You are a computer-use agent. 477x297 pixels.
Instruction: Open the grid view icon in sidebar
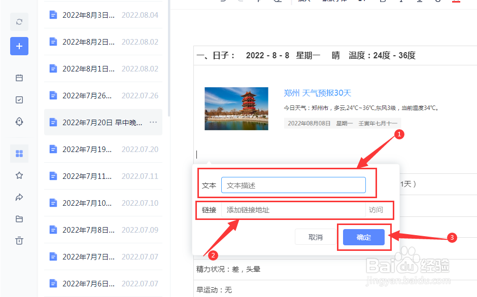(x=19, y=153)
